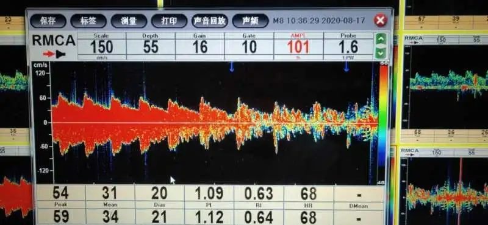Open the top-right RMCA background spectrum panel
Viewport: 488px width, 225px height.
[x=446, y=81]
